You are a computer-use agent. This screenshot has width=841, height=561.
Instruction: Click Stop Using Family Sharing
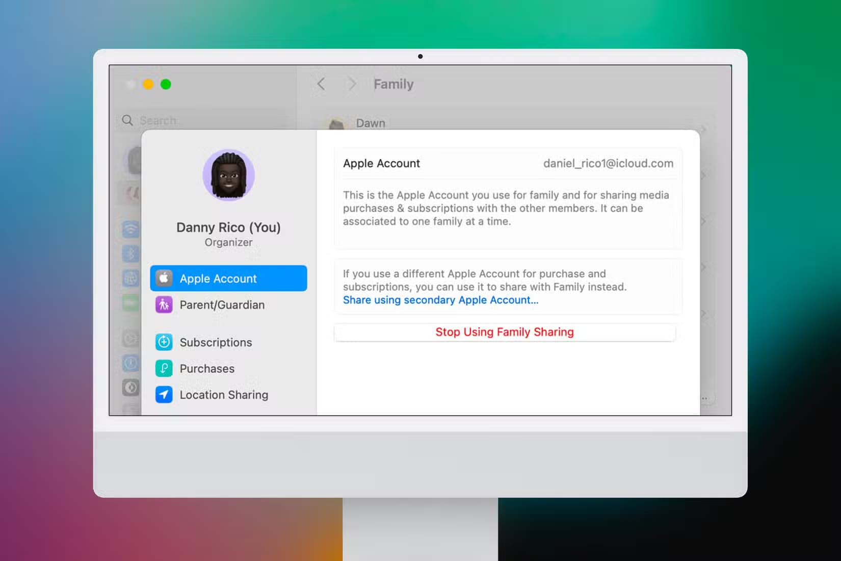(505, 332)
